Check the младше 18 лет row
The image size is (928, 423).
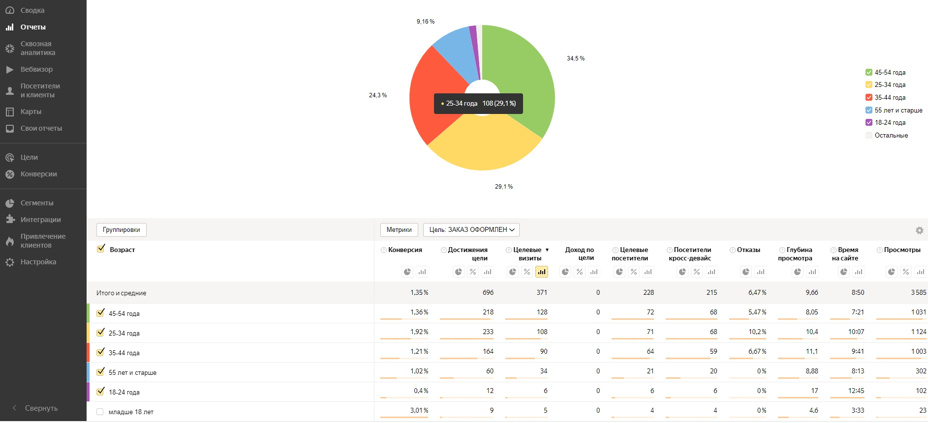click(100, 412)
